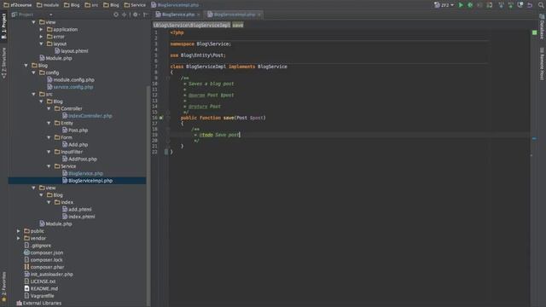
Task: Close the BlogServiceImpl.php editor tab
Action: (259, 14)
